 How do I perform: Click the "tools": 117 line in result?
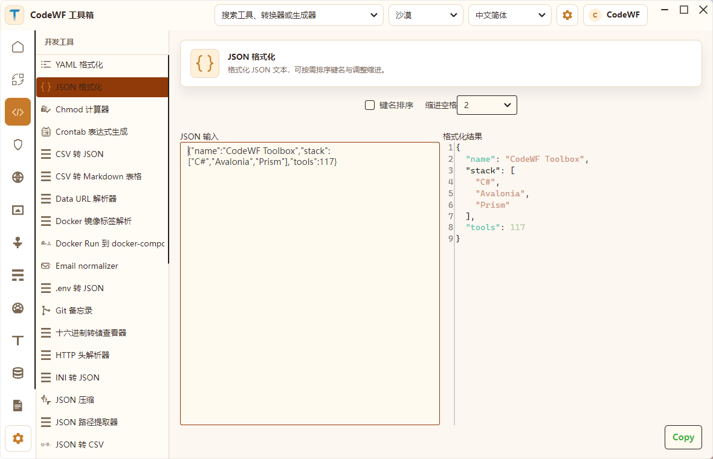(495, 227)
